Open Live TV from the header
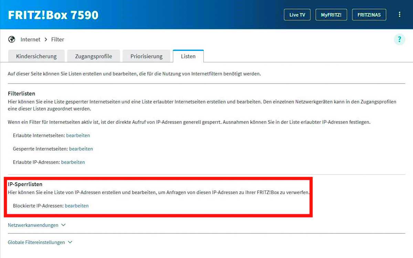413x258 pixels. click(x=297, y=15)
